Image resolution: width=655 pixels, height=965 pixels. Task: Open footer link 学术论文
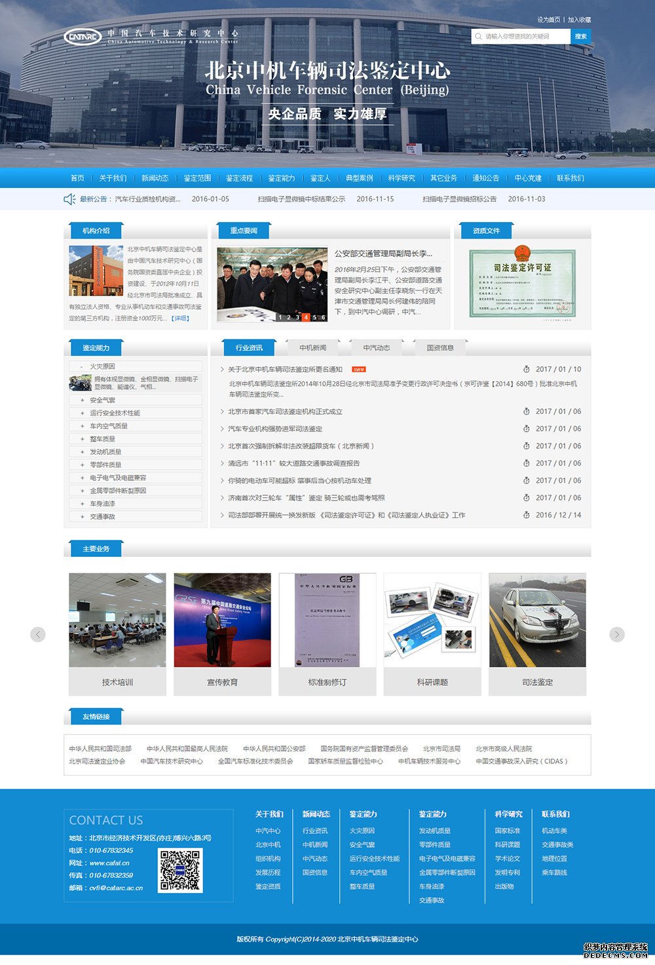508,859
